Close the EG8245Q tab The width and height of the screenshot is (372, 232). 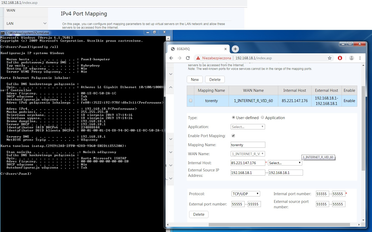226,49
